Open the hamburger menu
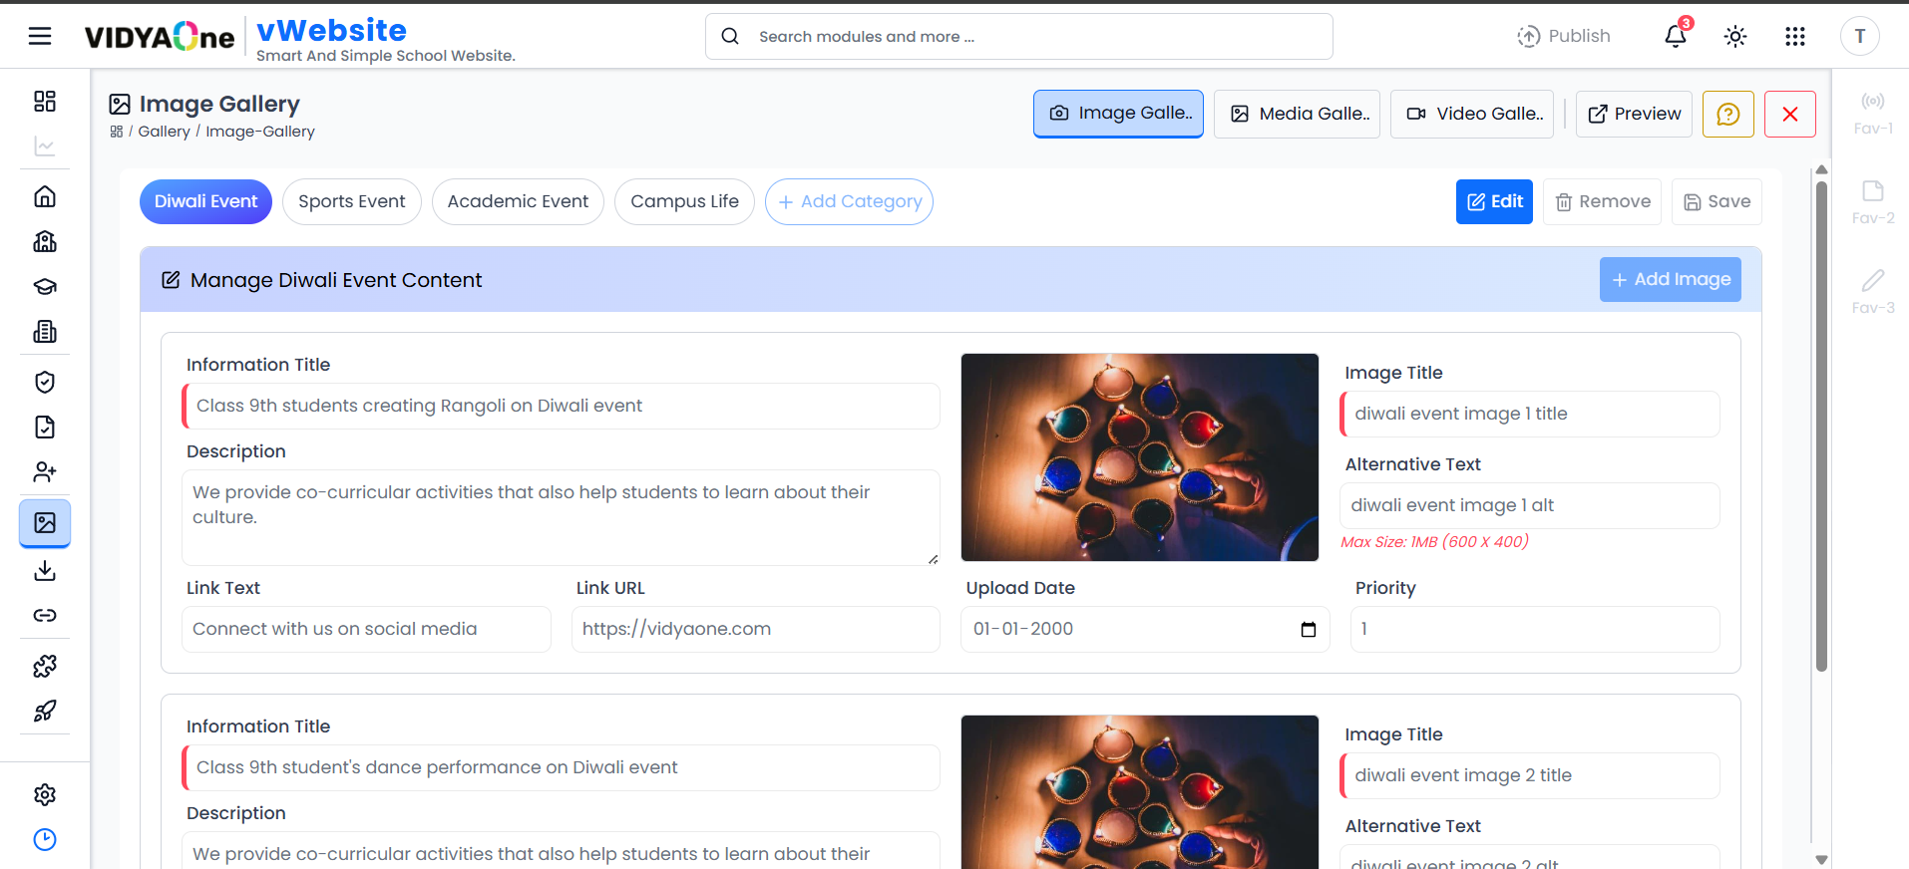This screenshot has width=1909, height=869. coord(40,37)
